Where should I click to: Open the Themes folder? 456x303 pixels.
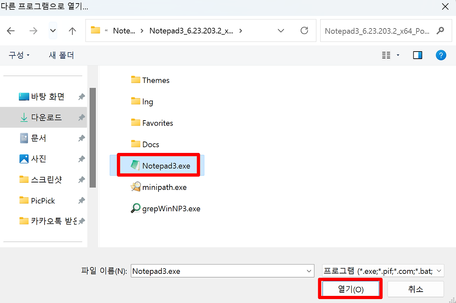pyautogui.click(x=156, y=80)
